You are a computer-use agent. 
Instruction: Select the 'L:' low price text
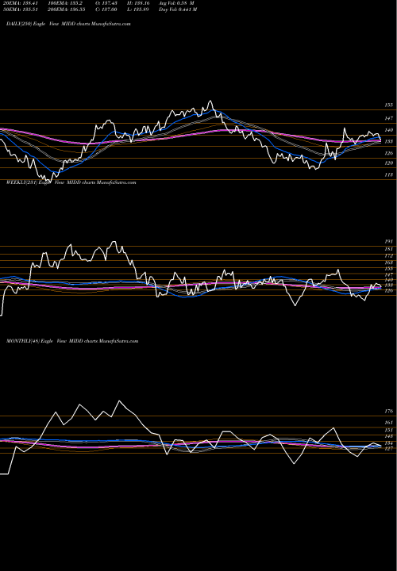tap(138, 10)
